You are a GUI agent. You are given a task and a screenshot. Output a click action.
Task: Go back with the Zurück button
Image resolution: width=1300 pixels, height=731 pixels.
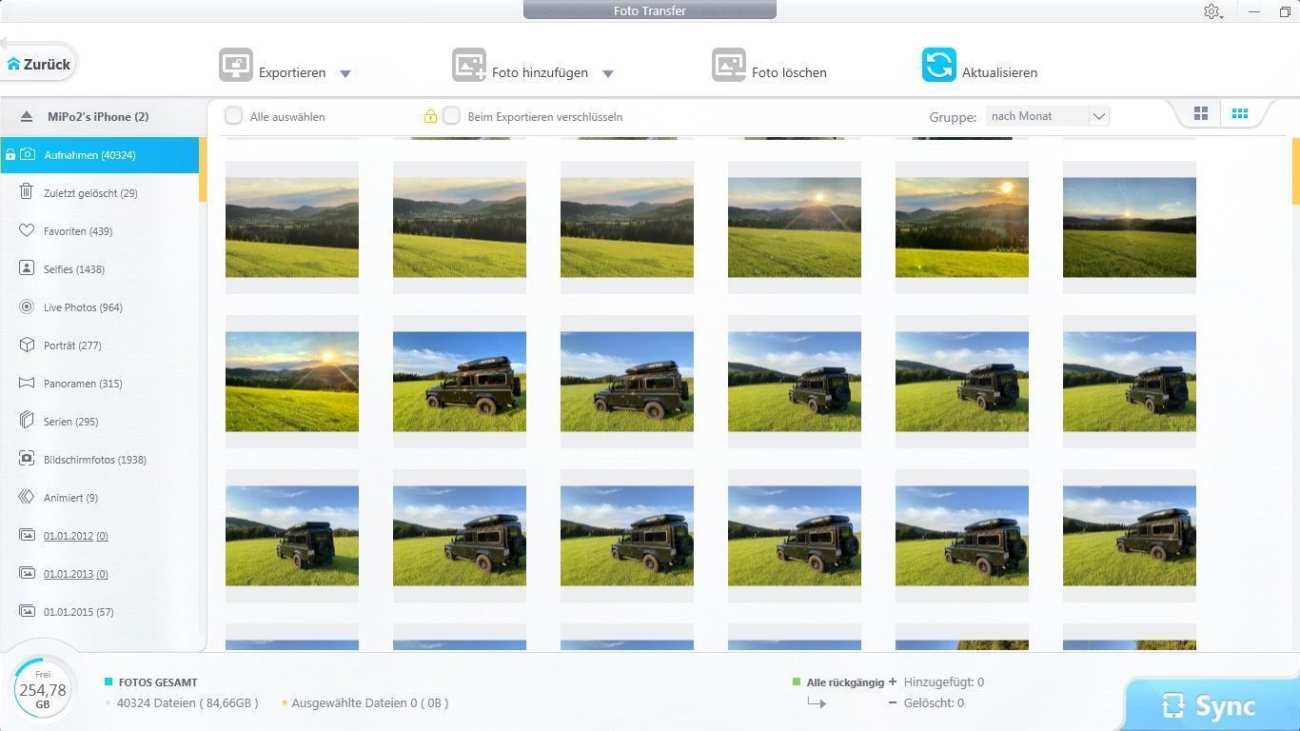[39, 64]
